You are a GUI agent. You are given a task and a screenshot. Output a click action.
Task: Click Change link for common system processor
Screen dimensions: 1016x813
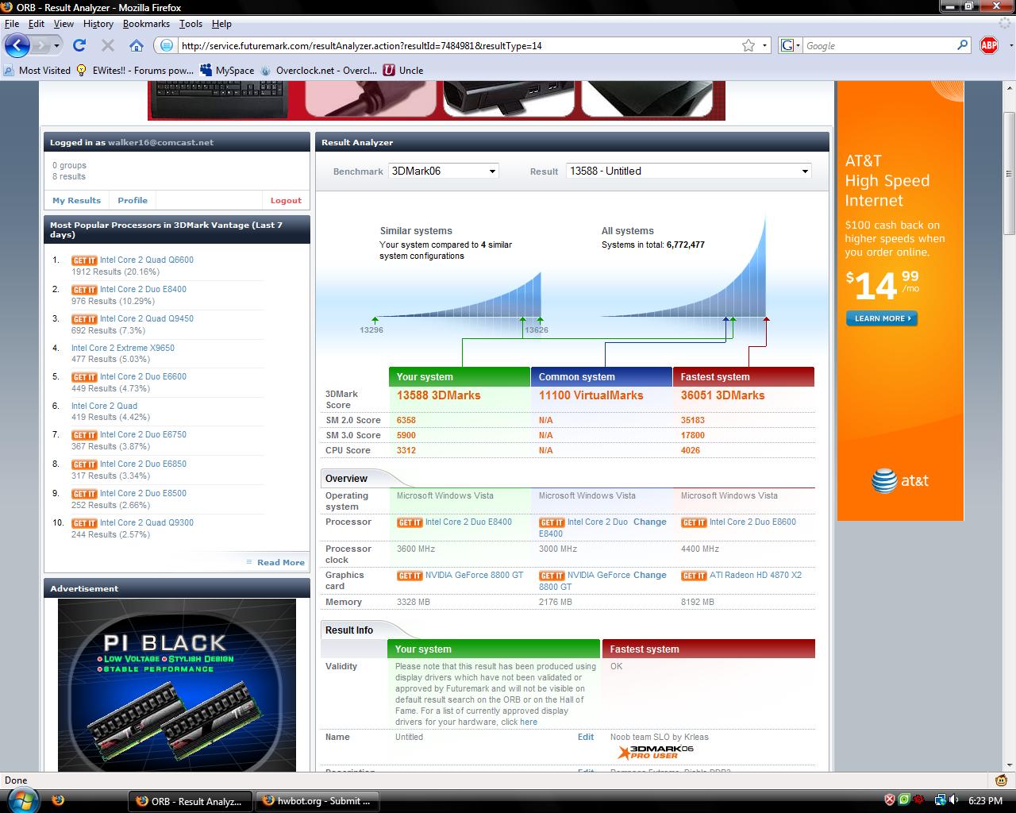click(x=650, y=522)
